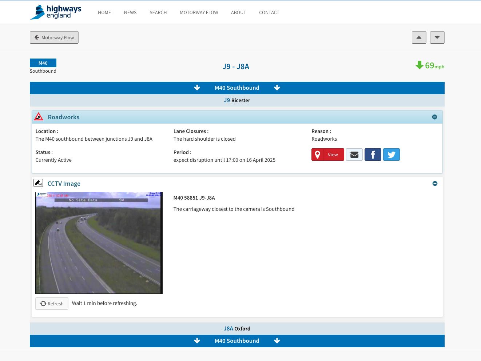Screen dimensions: 481x361
Task: Click right down arrow in top M40 Southbound bar
Action: (x=277, y=88)
